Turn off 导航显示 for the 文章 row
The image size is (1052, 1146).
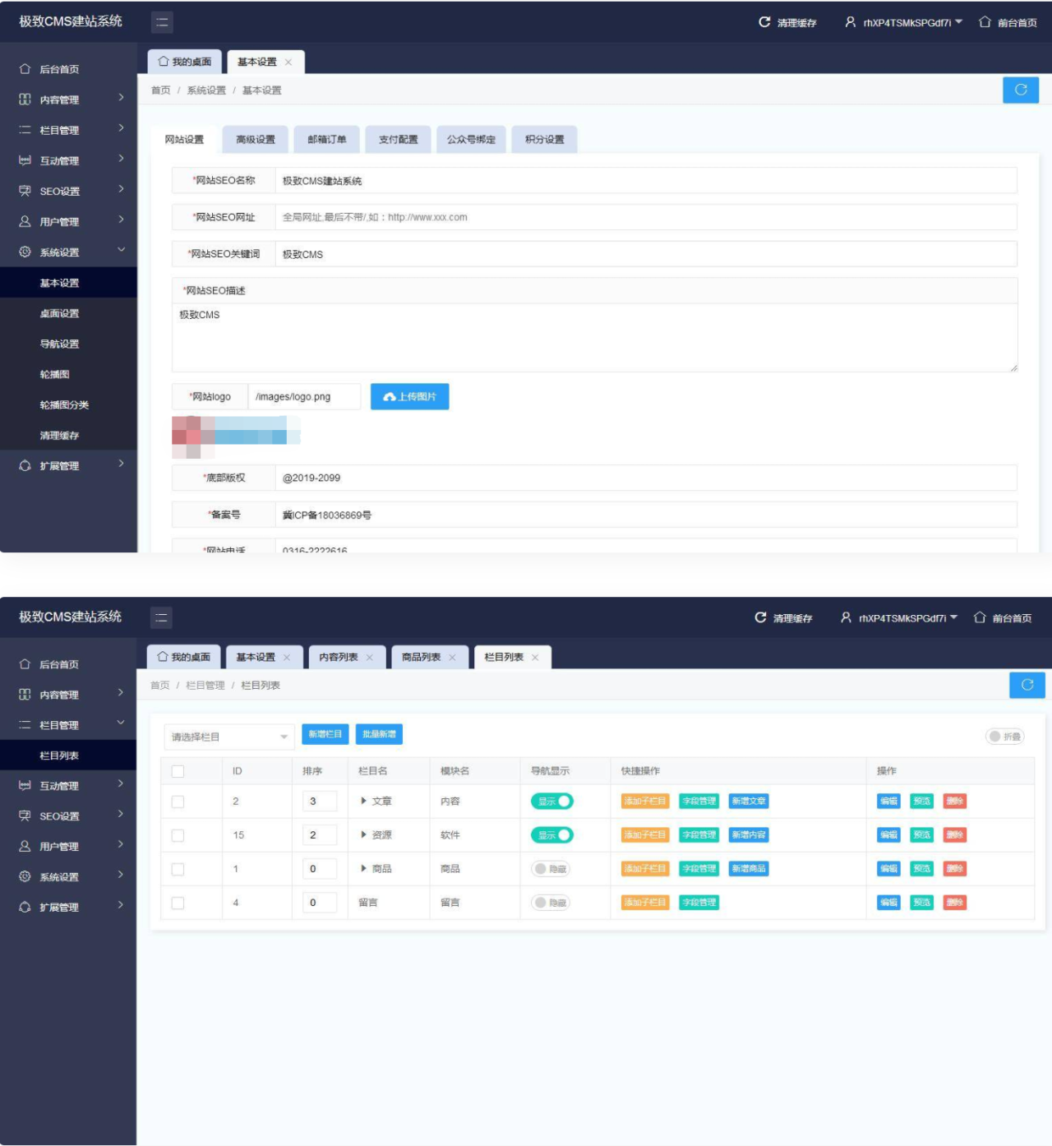(x=552, y=802)
